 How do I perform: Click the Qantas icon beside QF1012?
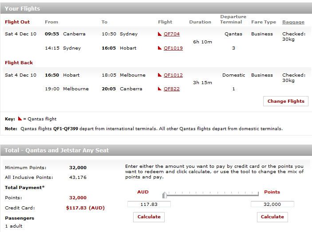pos(160,75)
